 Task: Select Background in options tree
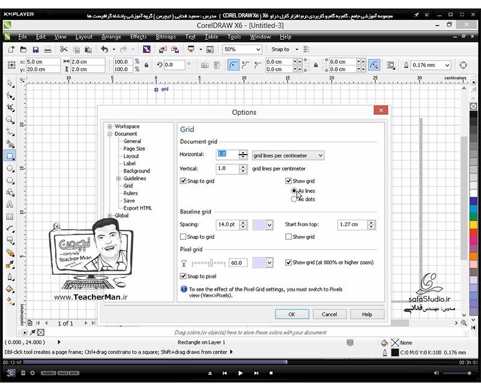coord(136,171)
